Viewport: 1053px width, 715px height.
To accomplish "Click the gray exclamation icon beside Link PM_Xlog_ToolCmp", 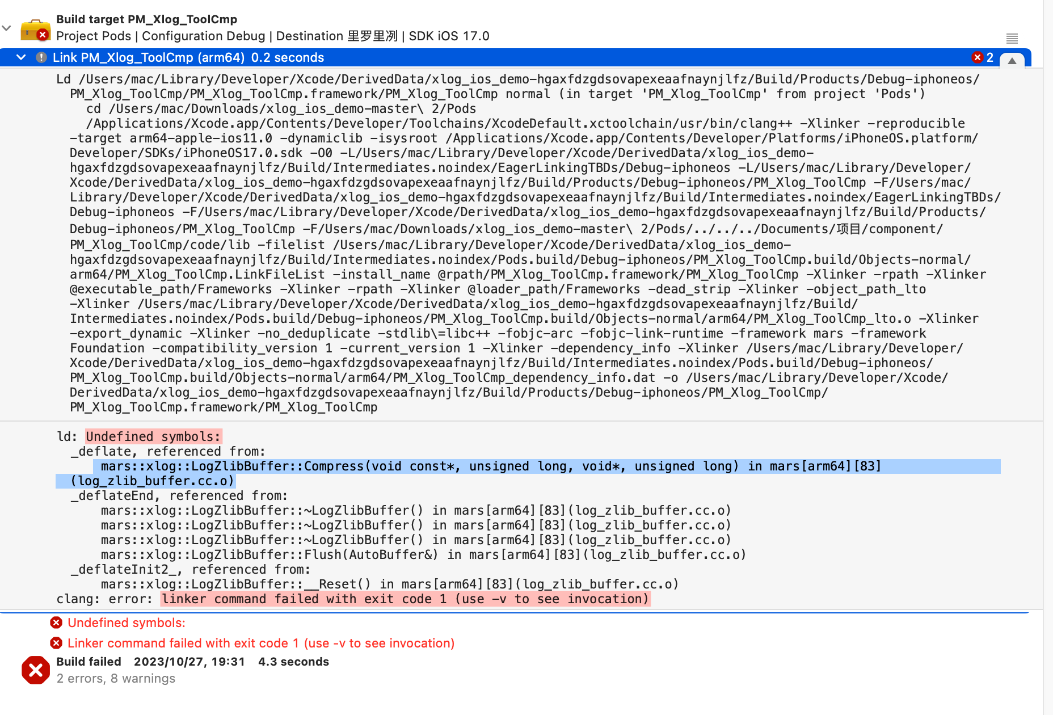I will click(x=41, y=57).
